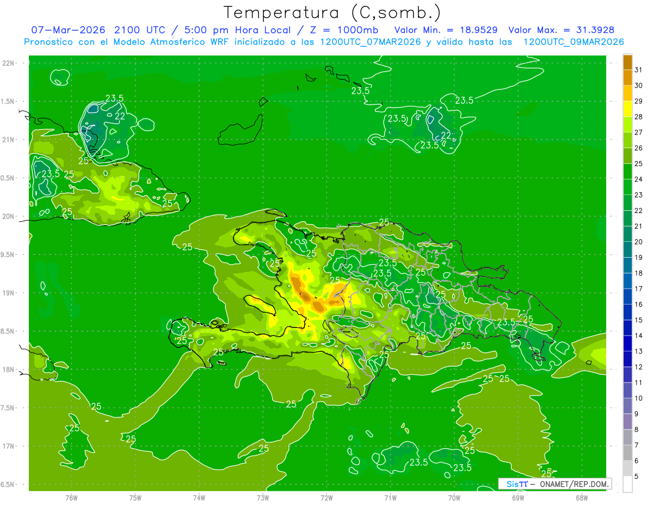Pick the white swatch below 5
Viewport: 653px width, 505px height.
[627, 484]
